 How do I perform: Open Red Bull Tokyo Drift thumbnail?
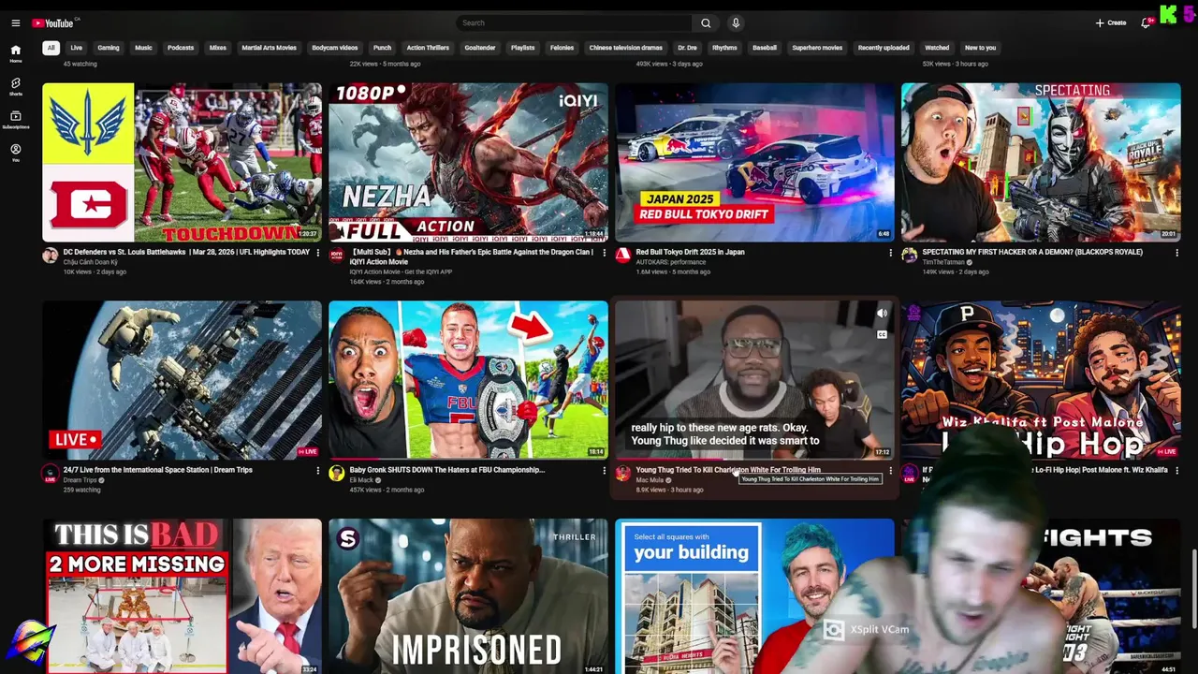pyautogui.click(x=754, y=162)
